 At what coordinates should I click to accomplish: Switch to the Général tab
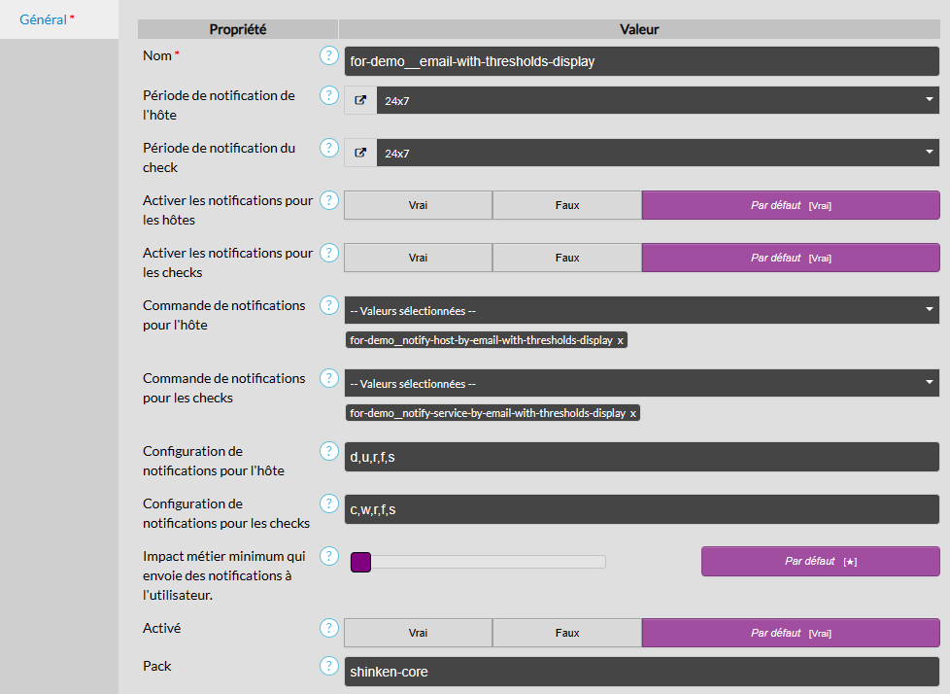pos(47,19)
